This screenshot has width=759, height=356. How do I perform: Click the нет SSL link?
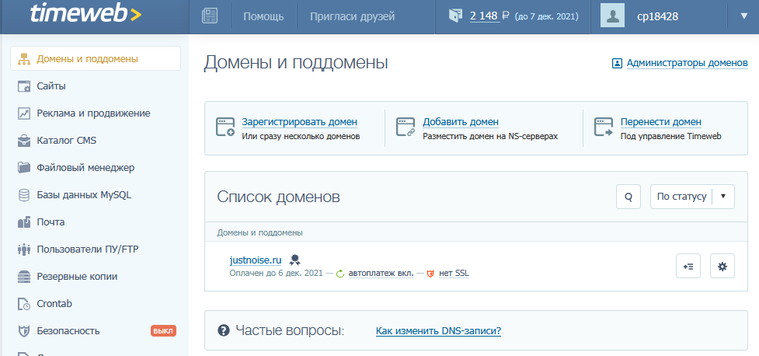tap(454, 273)
